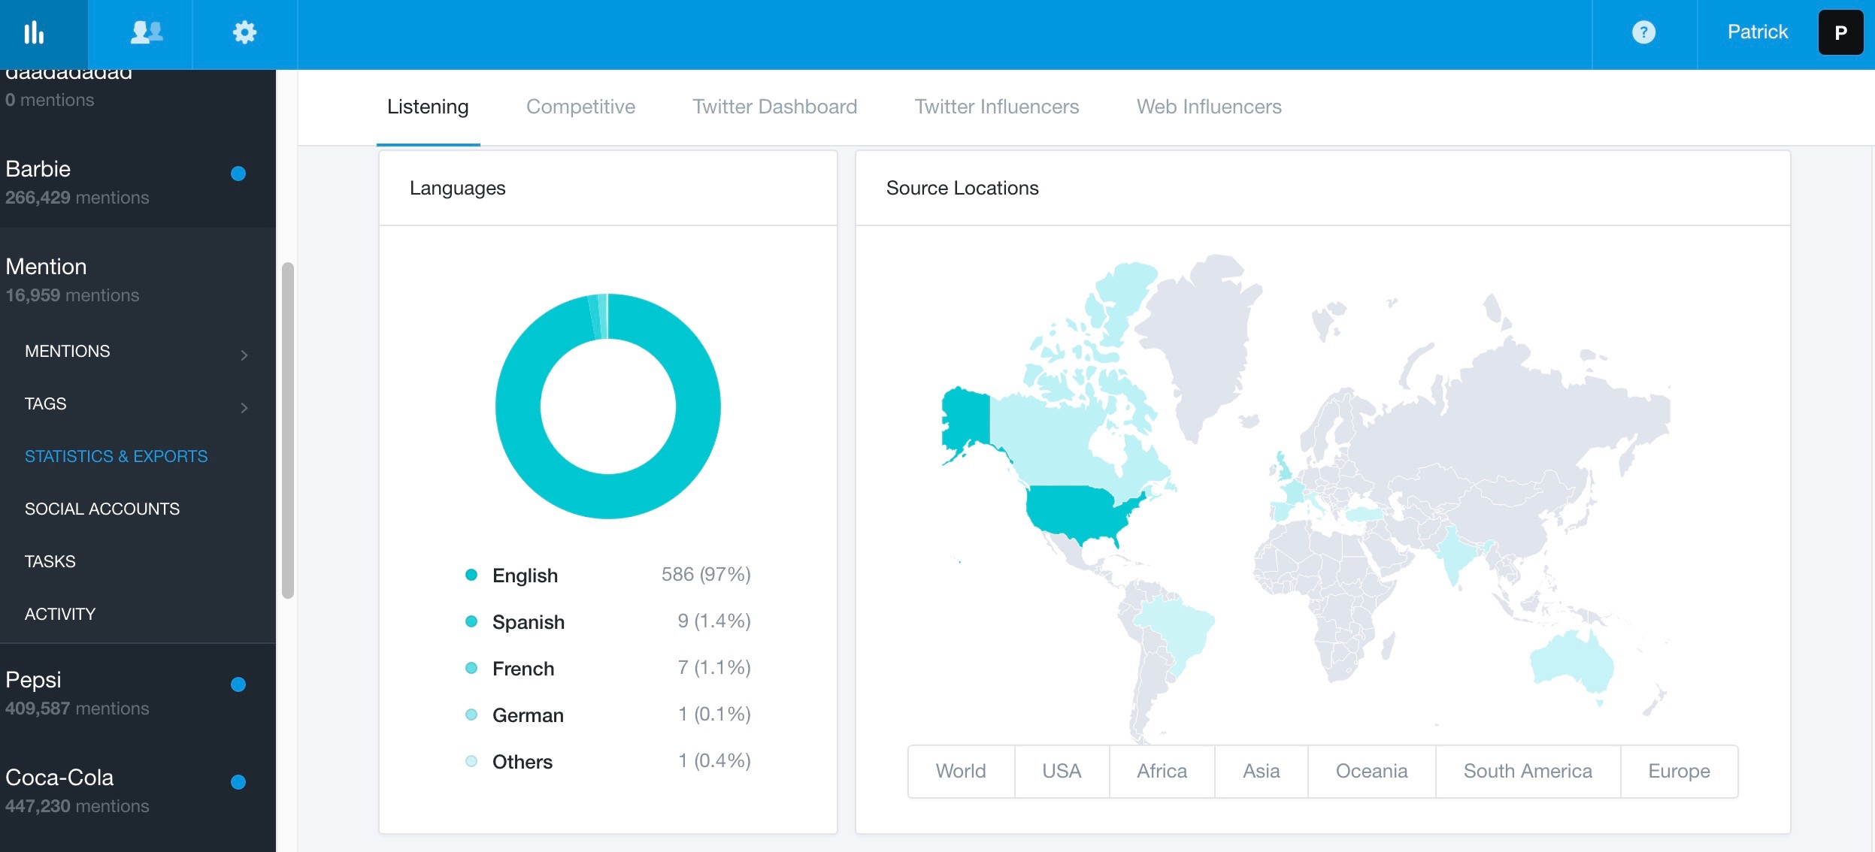1875x852 pixels.
Task: Click the Patrick account name
Action: tap(1757, 32)
